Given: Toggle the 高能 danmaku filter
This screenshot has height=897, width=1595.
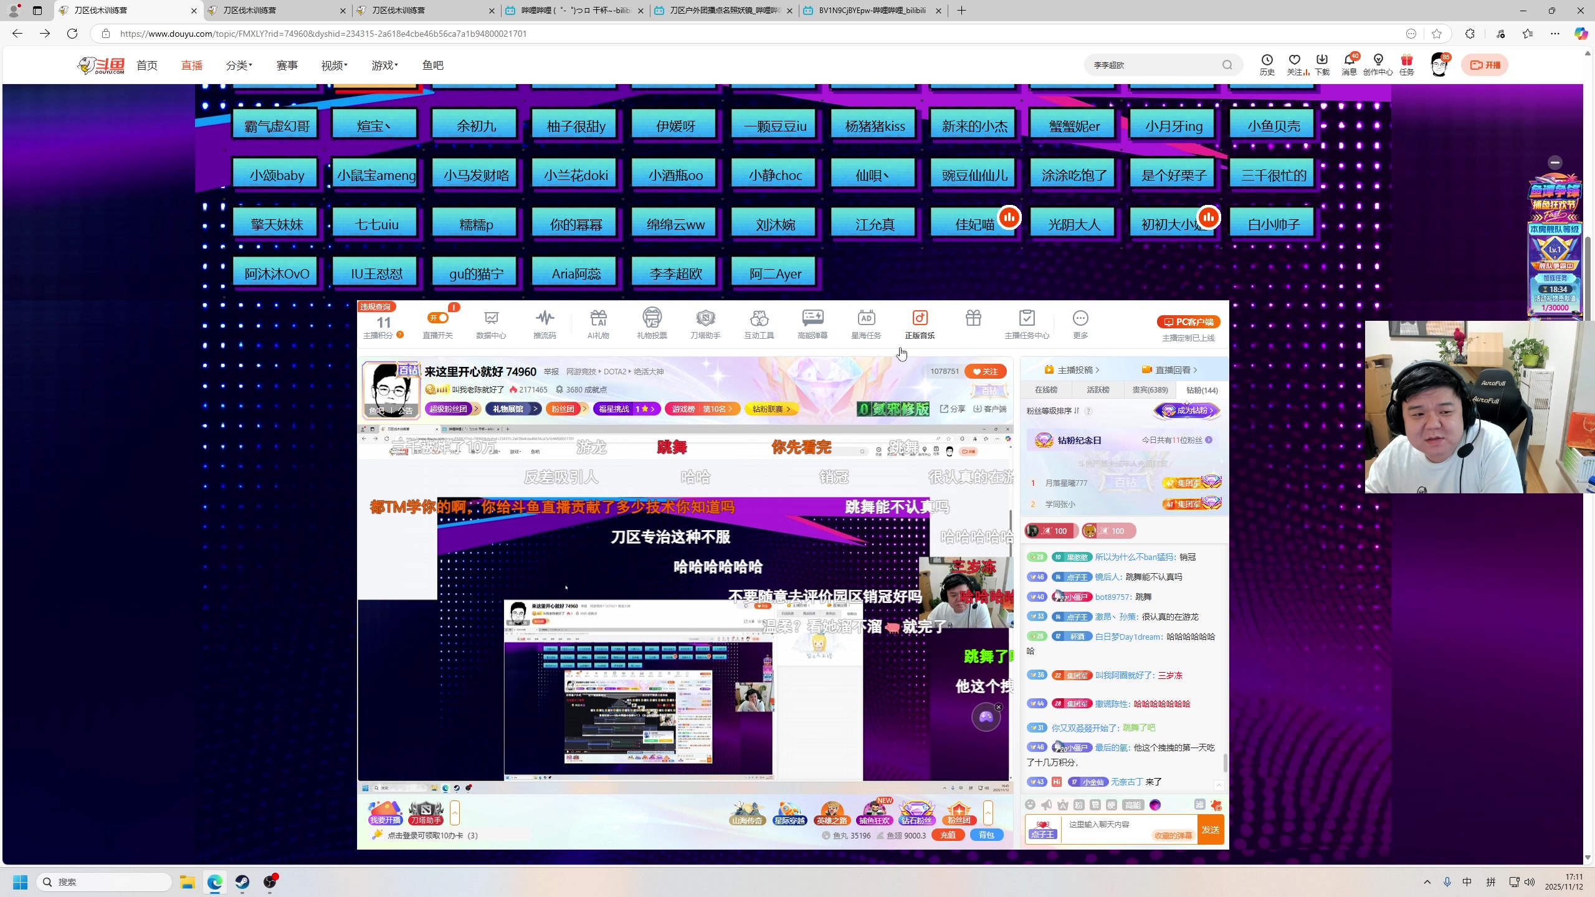Looking at the screenshot, I should pos(1133,805).
